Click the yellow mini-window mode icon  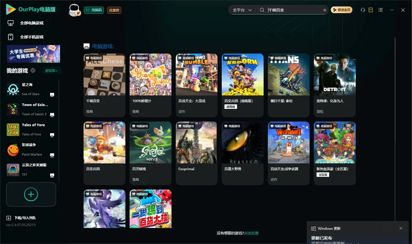click(371, 10)
